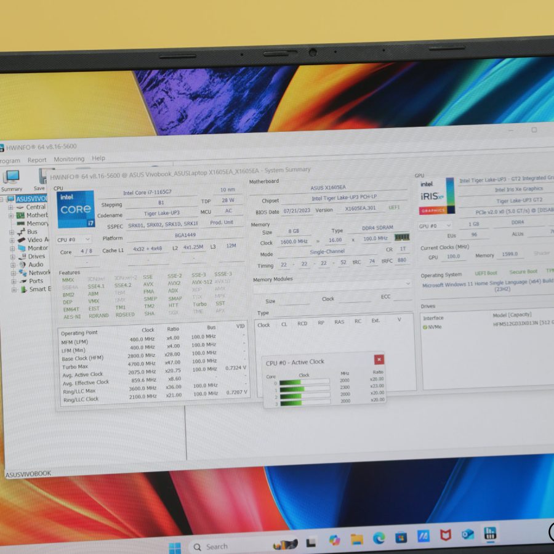Click the Core 3 clock bar
The image size is (554, 554).
pos(305,402)
